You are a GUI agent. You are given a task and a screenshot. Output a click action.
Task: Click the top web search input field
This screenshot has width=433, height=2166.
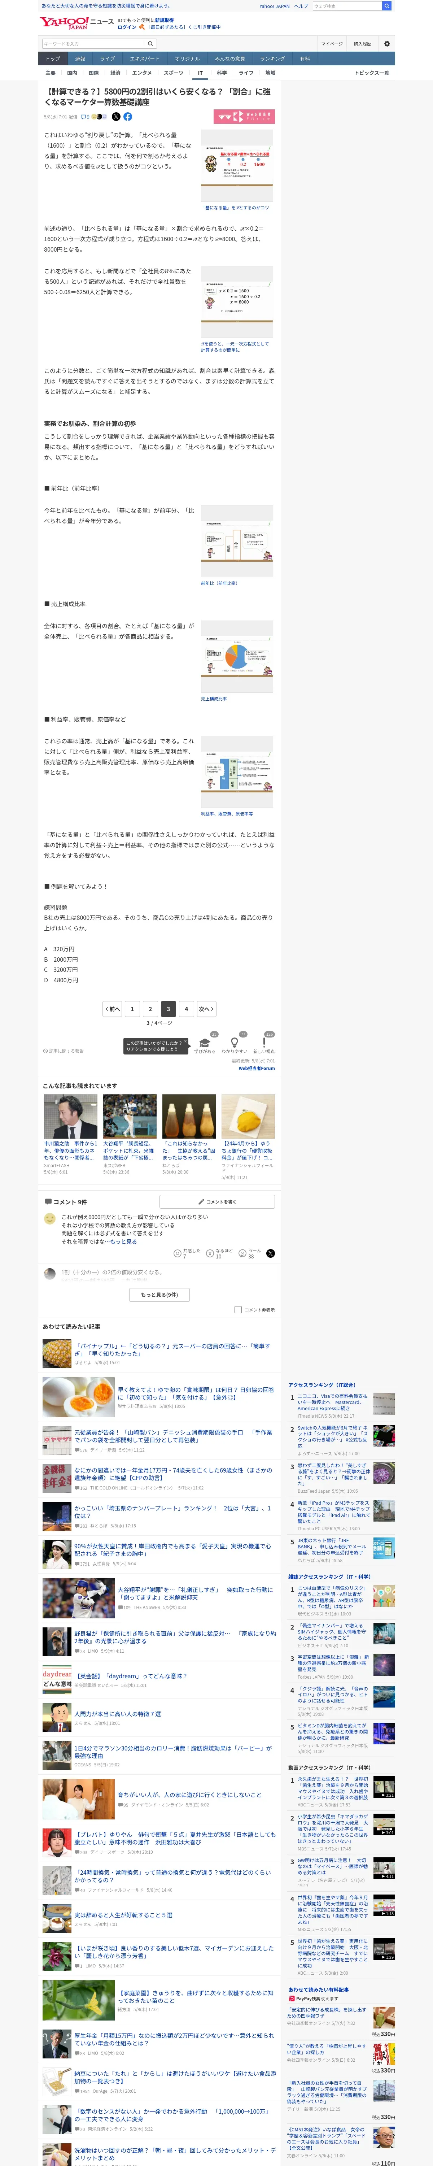347,6
